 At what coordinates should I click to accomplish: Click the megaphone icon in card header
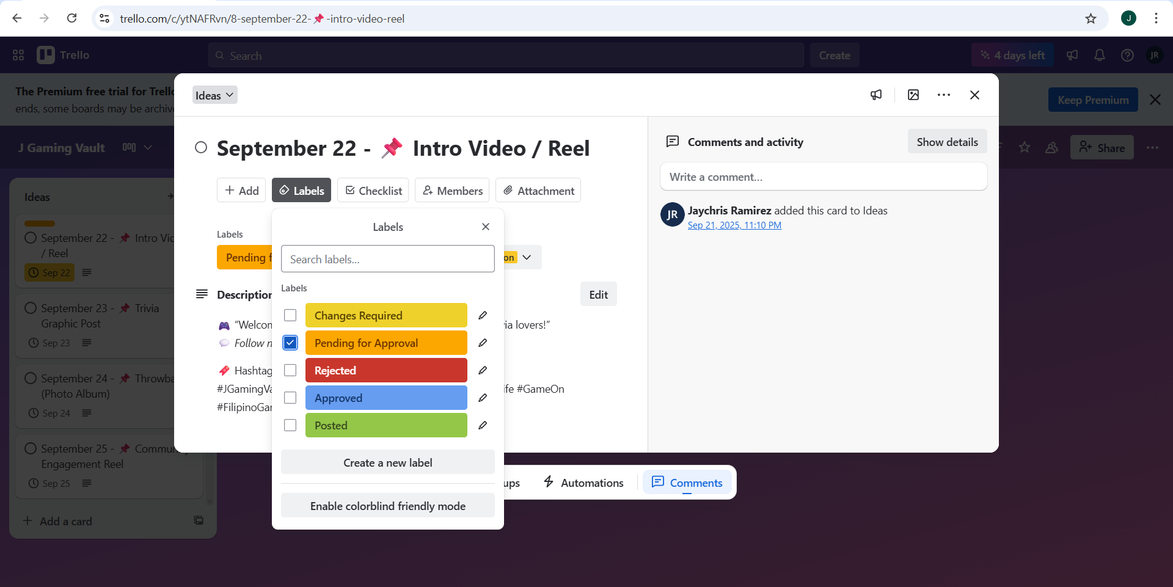(876, 95)
